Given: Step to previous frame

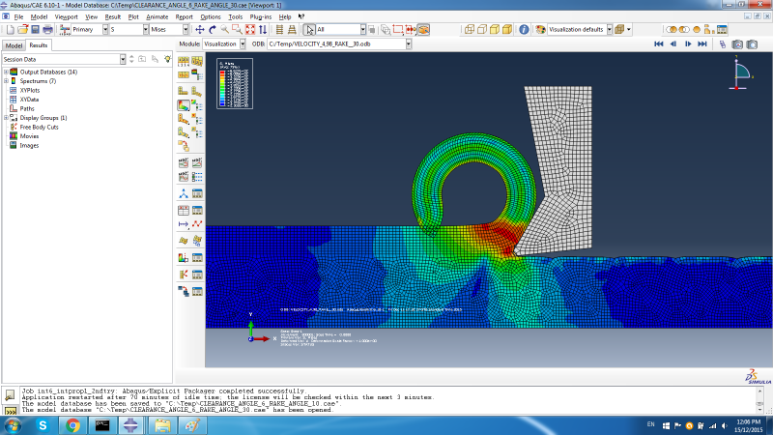Looking at the screenshot, I should tap(673, 43).
